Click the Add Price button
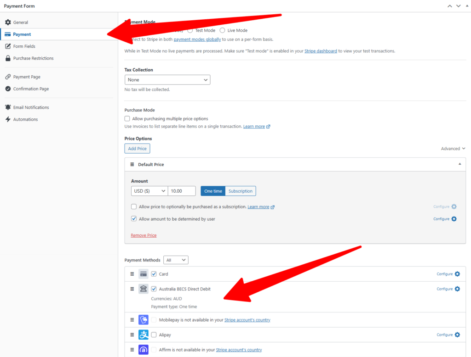The height and width of the screenshot is (357, 471). tap(137, 149)
